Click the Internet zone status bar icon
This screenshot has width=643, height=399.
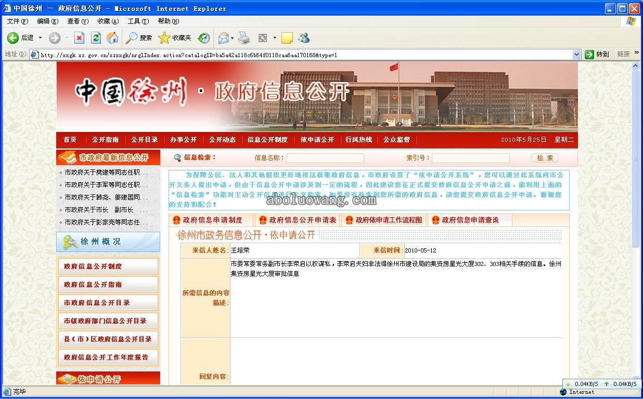click(x=563, y=392)
